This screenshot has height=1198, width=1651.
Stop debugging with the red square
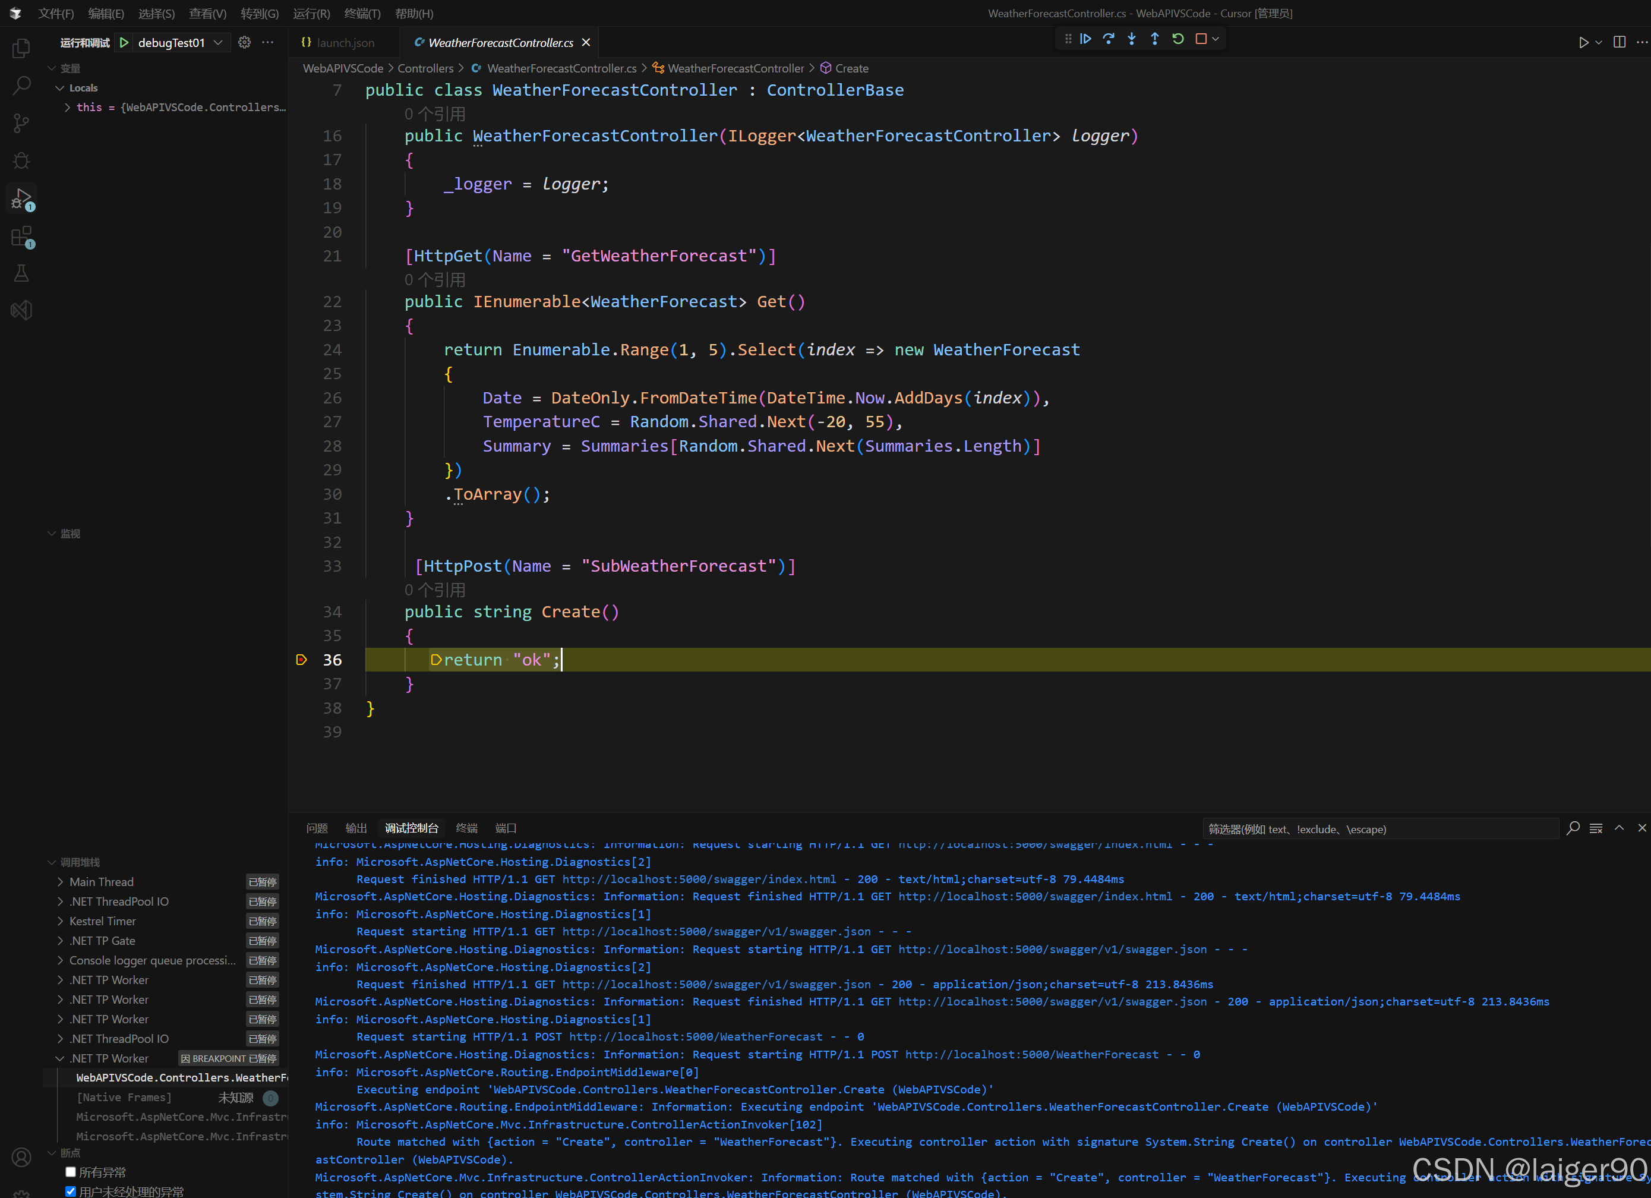pyautogui.click(x=1201, y=39)
